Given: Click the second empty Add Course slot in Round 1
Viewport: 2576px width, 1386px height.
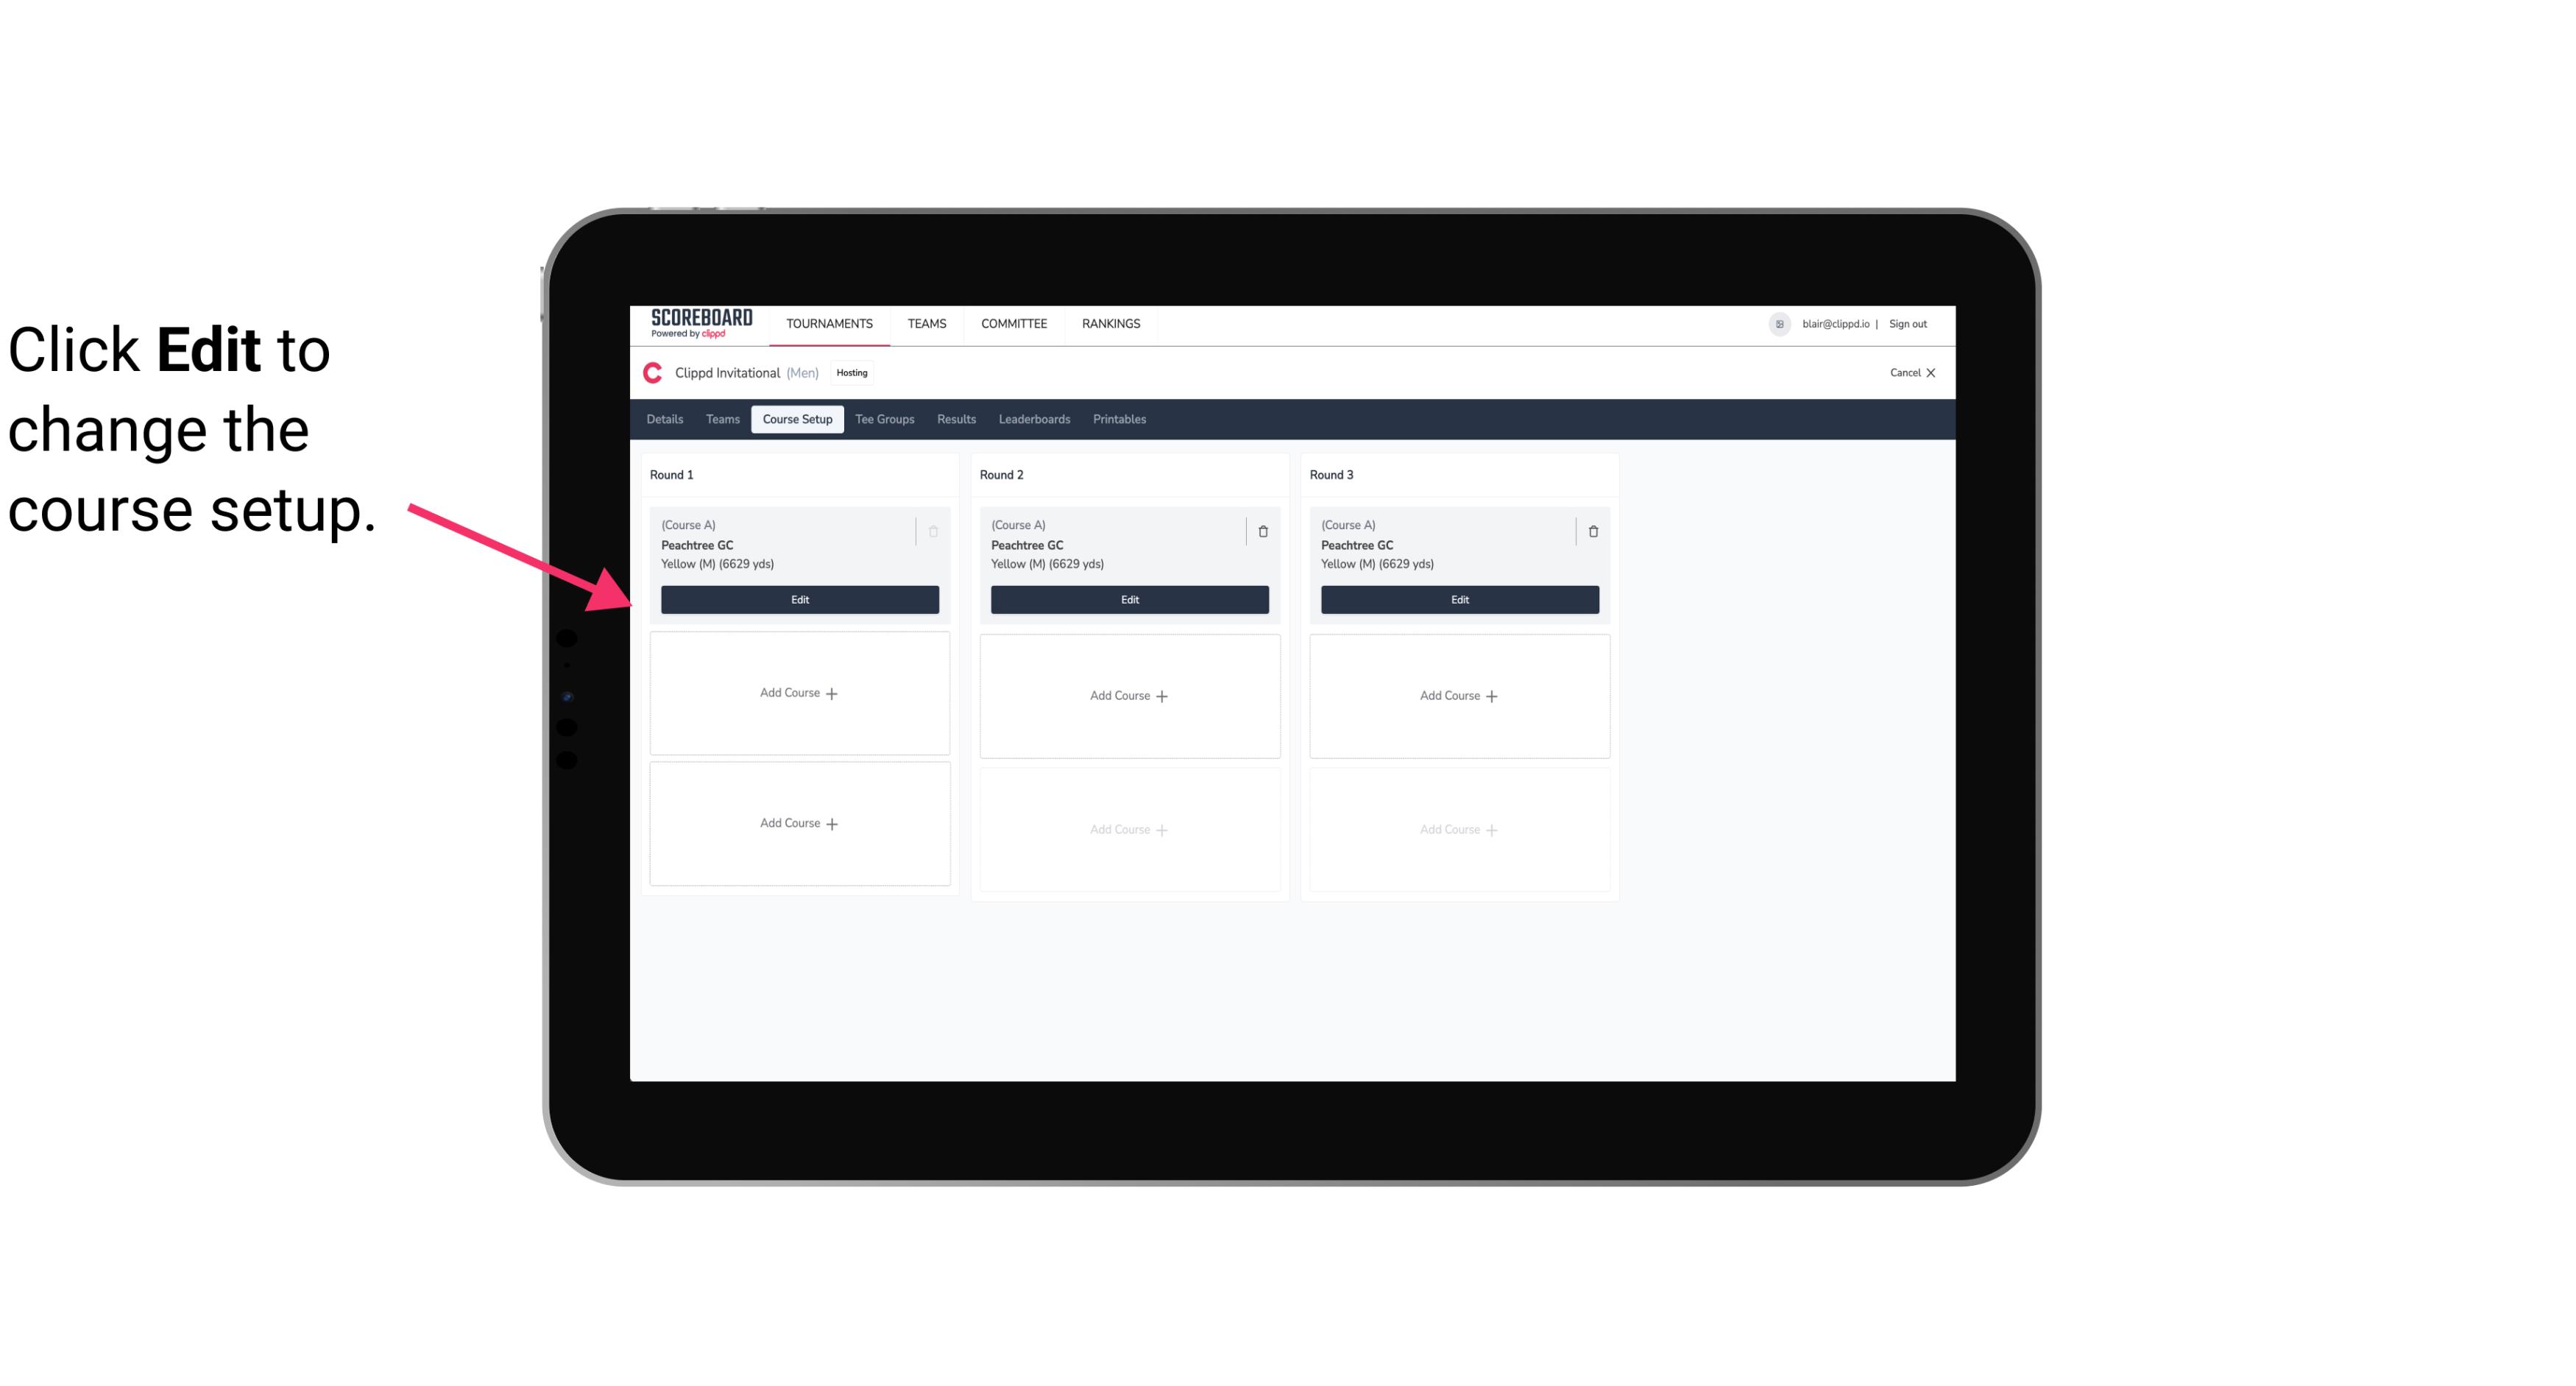Looking at the screenshot, I should tap(799, 823).
